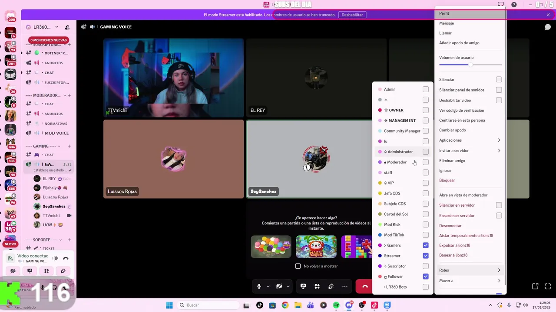Viewport: 556px width, 312px height.
Task: Open TikTok from the Windows taskbar
Action: pos(259,305)
